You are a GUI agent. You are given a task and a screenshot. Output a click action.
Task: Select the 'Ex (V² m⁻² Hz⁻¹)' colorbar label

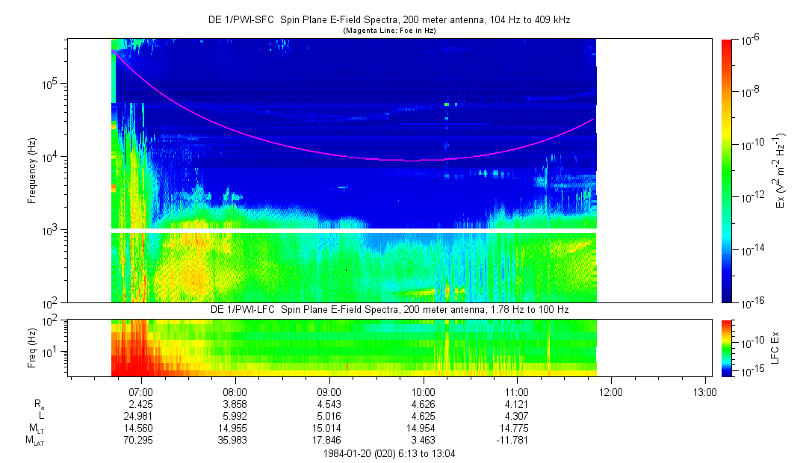point(780,171)
